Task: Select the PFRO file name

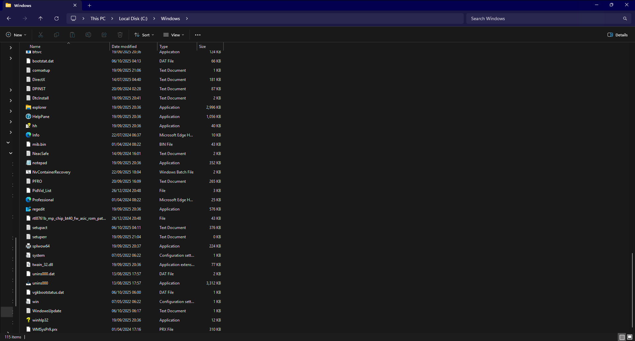Action: (x=37, y=181)
